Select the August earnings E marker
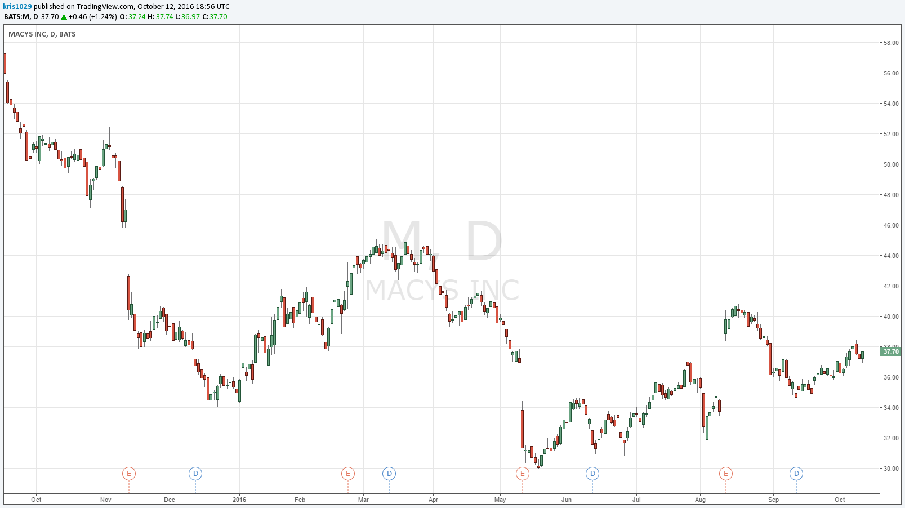 [726, 474]
